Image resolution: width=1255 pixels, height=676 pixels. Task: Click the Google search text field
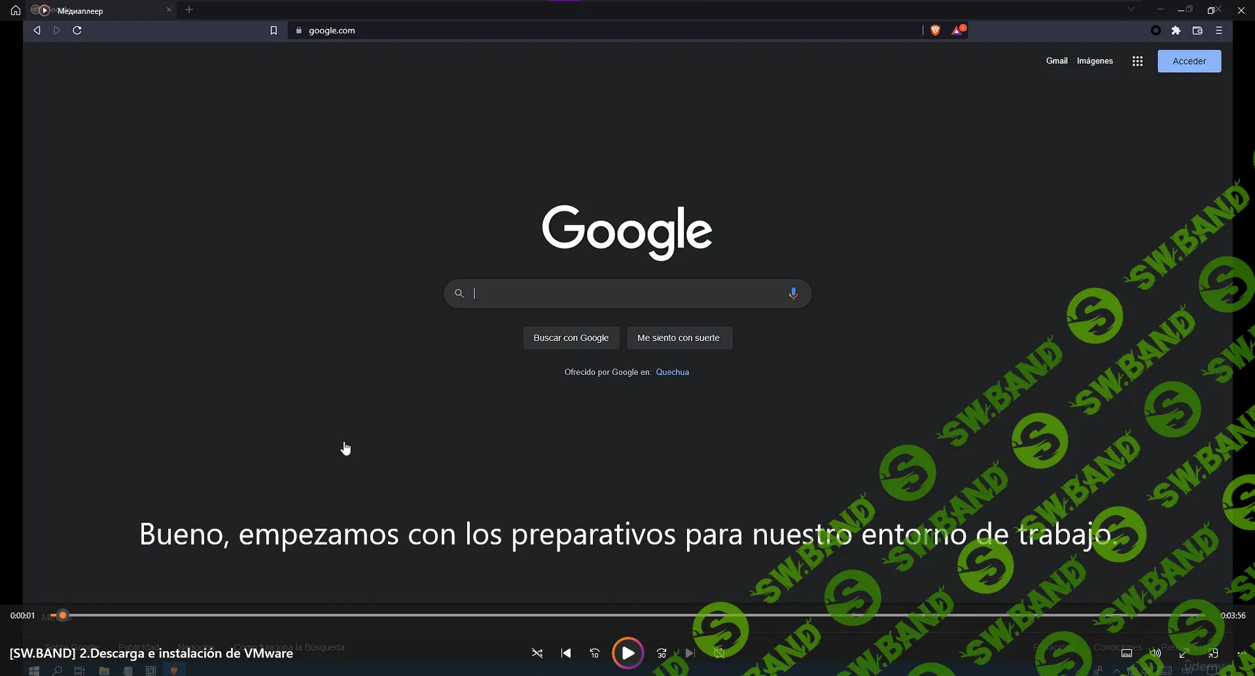[628, 293]
